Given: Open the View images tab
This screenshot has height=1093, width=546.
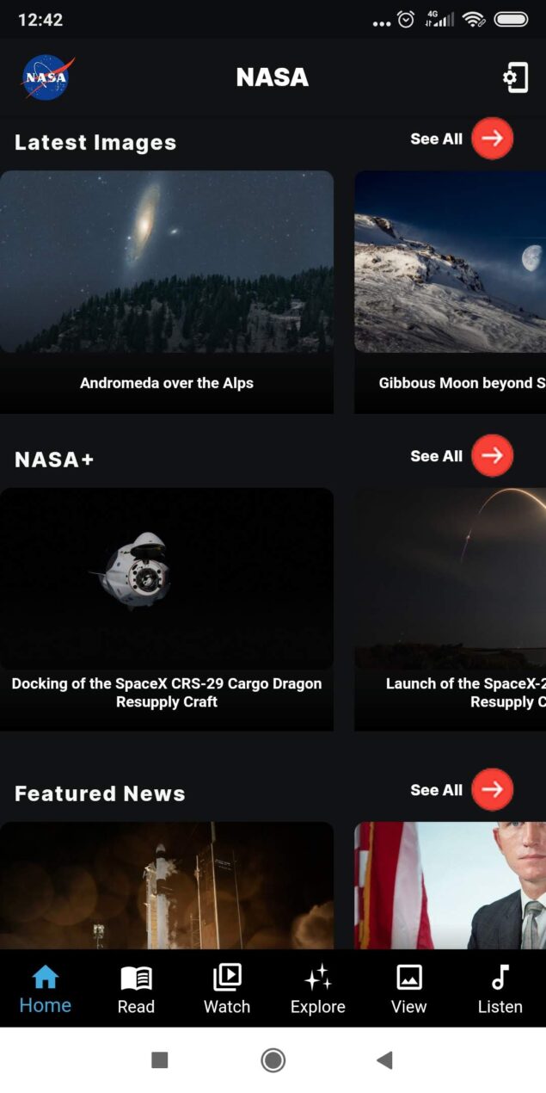Looking at the screenshot, I should coord(409,990).
